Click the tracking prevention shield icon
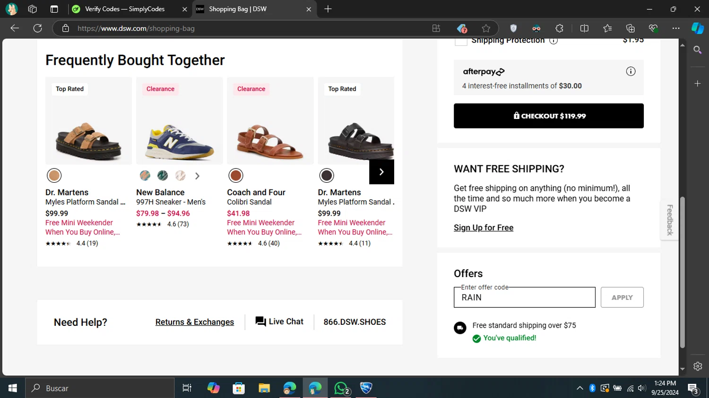 tap(513, 28)
